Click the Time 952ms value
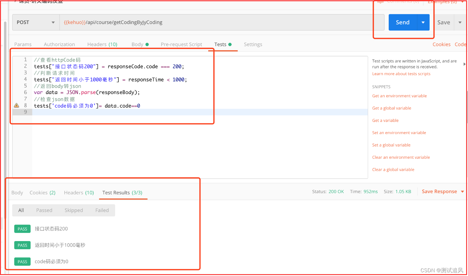The height and width of the screenshot is (276, 468). [x=371, y=191]
